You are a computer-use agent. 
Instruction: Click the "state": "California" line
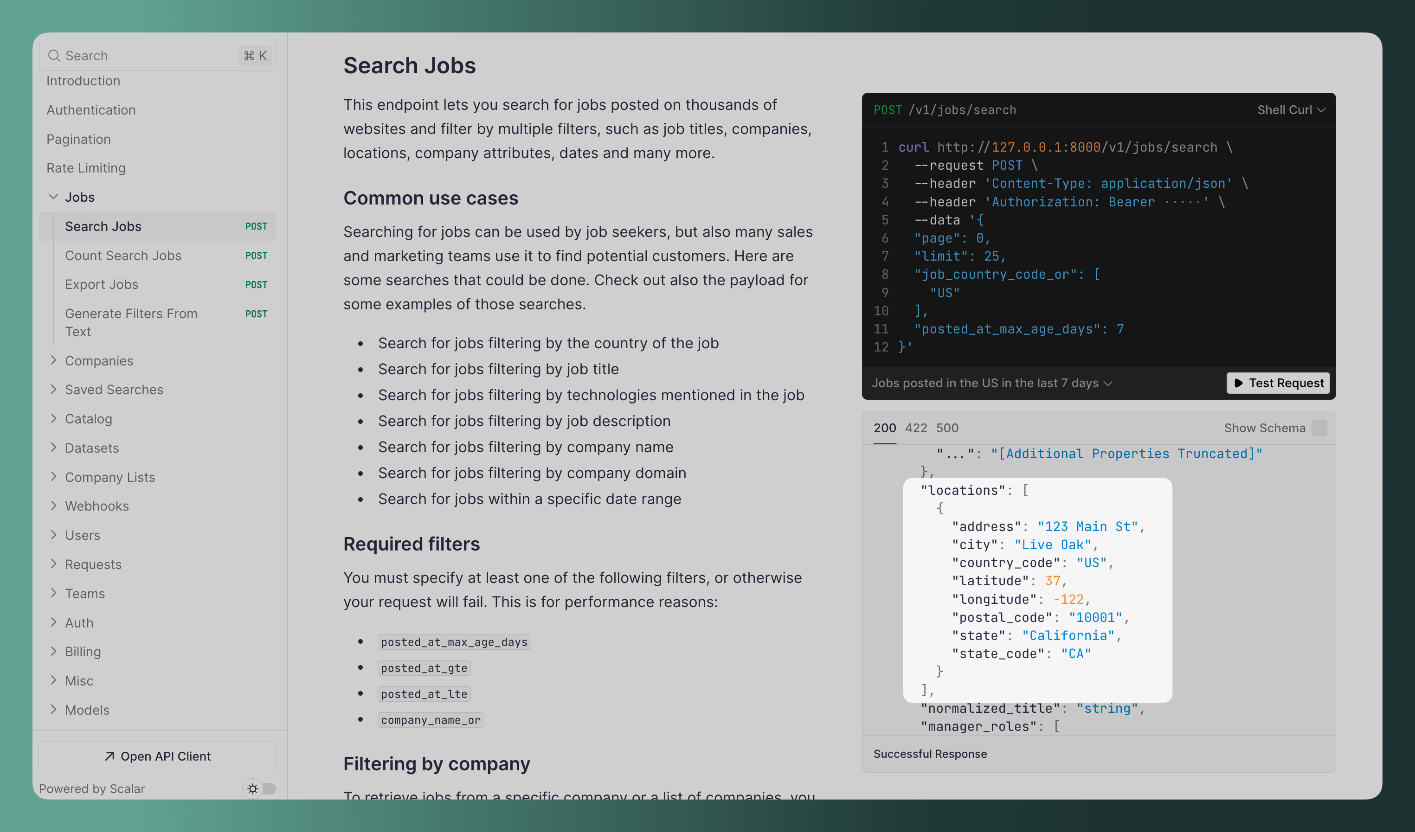[x=1036, y=635]
